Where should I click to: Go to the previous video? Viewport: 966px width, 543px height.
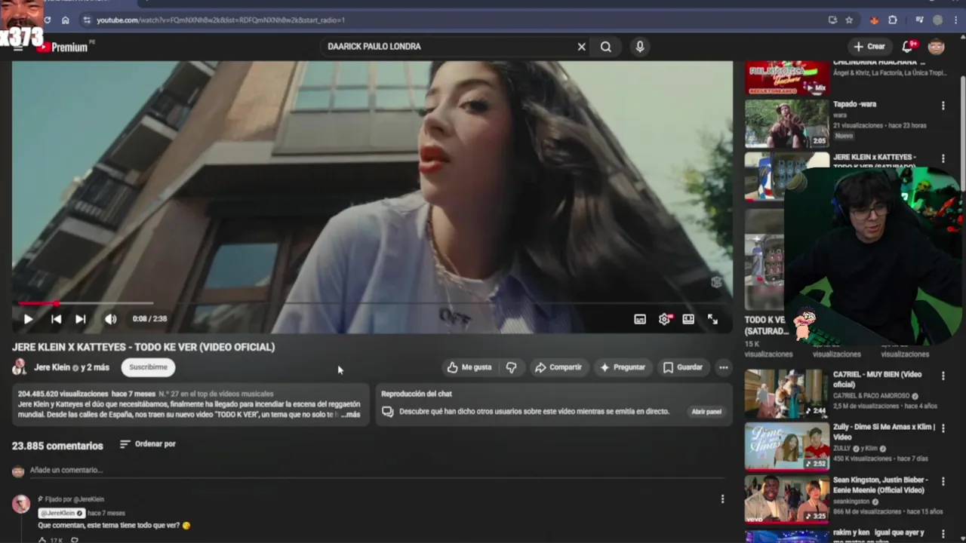pos(56,319)
